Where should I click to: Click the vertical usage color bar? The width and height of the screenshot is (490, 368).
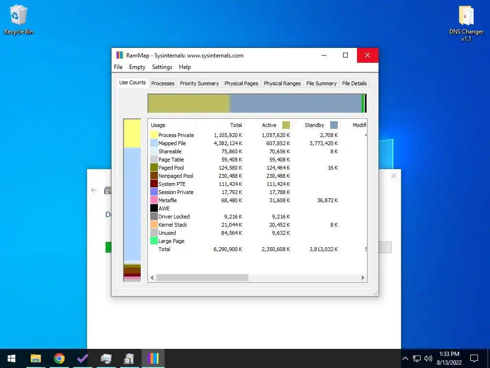point(132,200)
